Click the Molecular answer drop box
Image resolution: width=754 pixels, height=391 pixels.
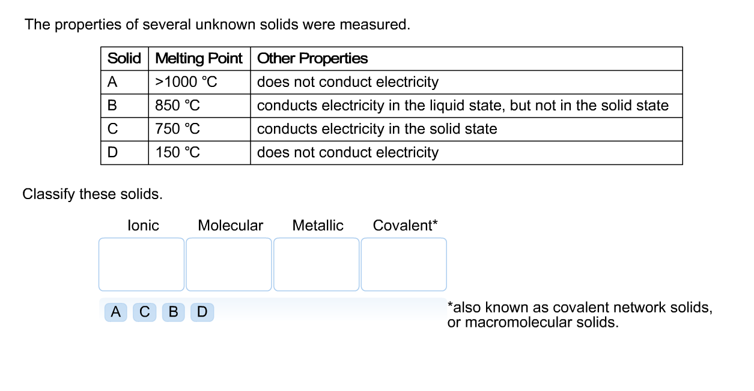[229, 264]
